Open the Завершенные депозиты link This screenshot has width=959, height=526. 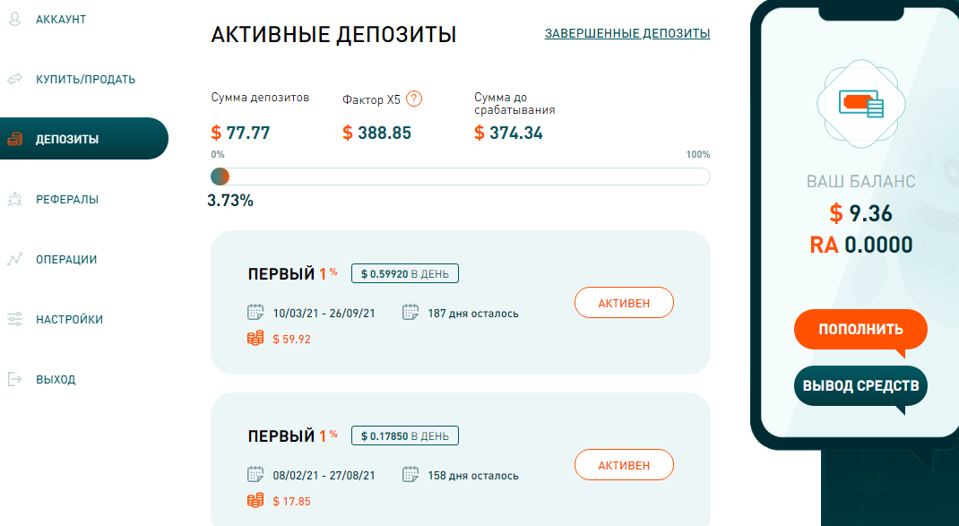[626, 33]
